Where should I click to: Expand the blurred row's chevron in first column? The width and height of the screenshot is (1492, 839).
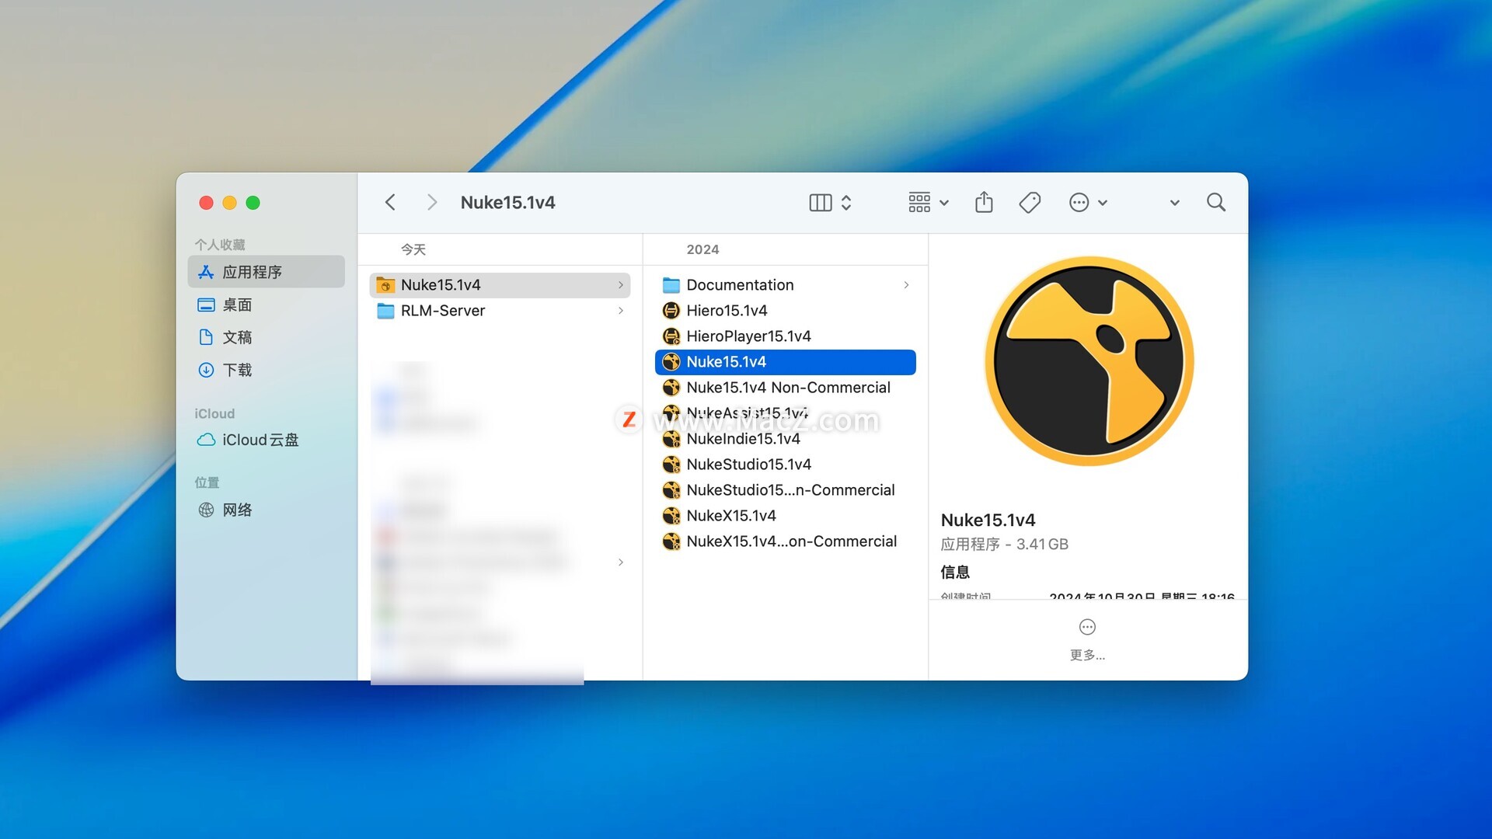click(x=620, y=562)
